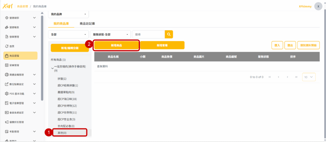The image size is (326, 142).
Task: Click the 匯出 export button
Action: pyautogui.click(x=290, y=45)
